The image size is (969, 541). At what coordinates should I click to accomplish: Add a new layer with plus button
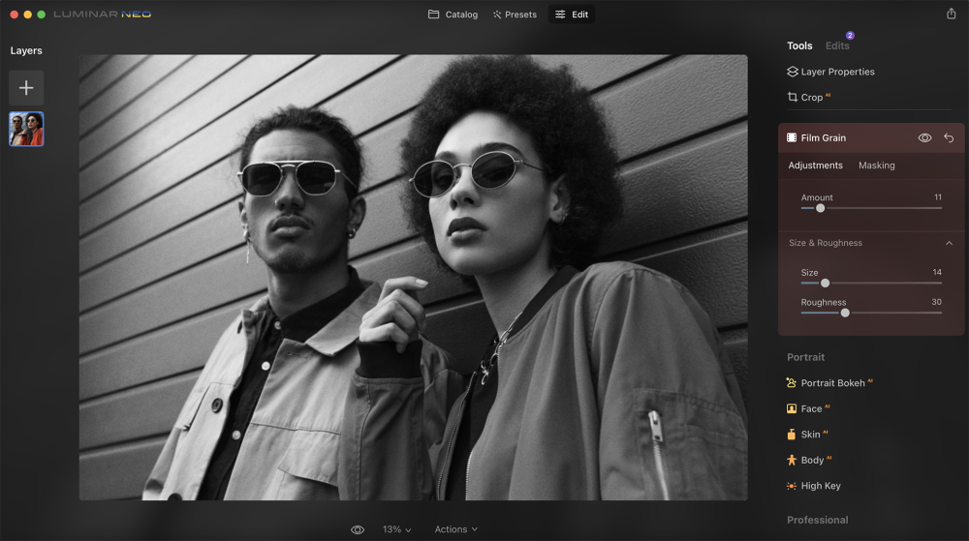click(26, 88)
